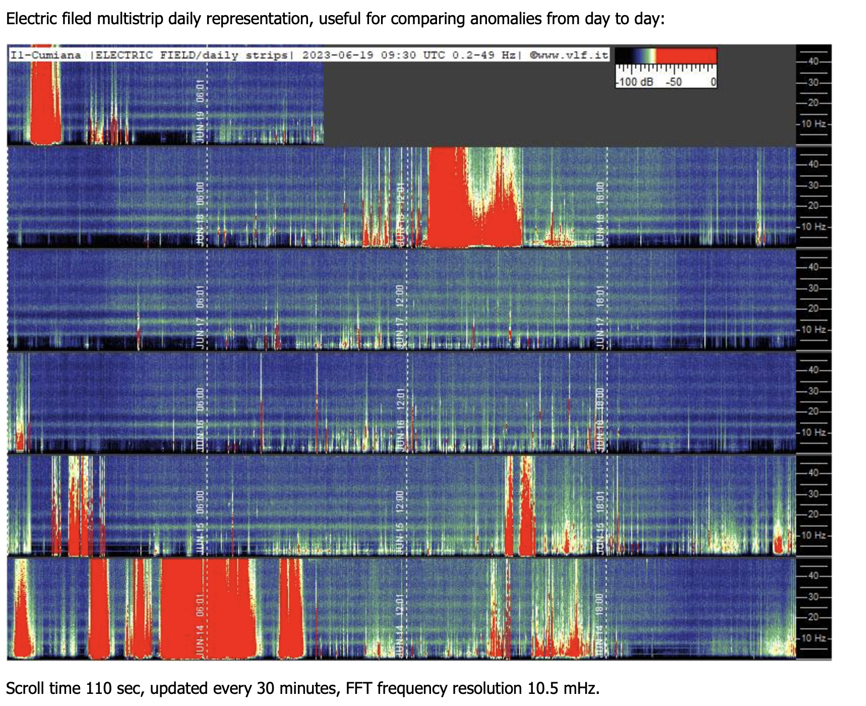Click the '12:00' time marker in JUN-17 strip
The width and height of the screenshot is (866, 706).
coord(400,297)
